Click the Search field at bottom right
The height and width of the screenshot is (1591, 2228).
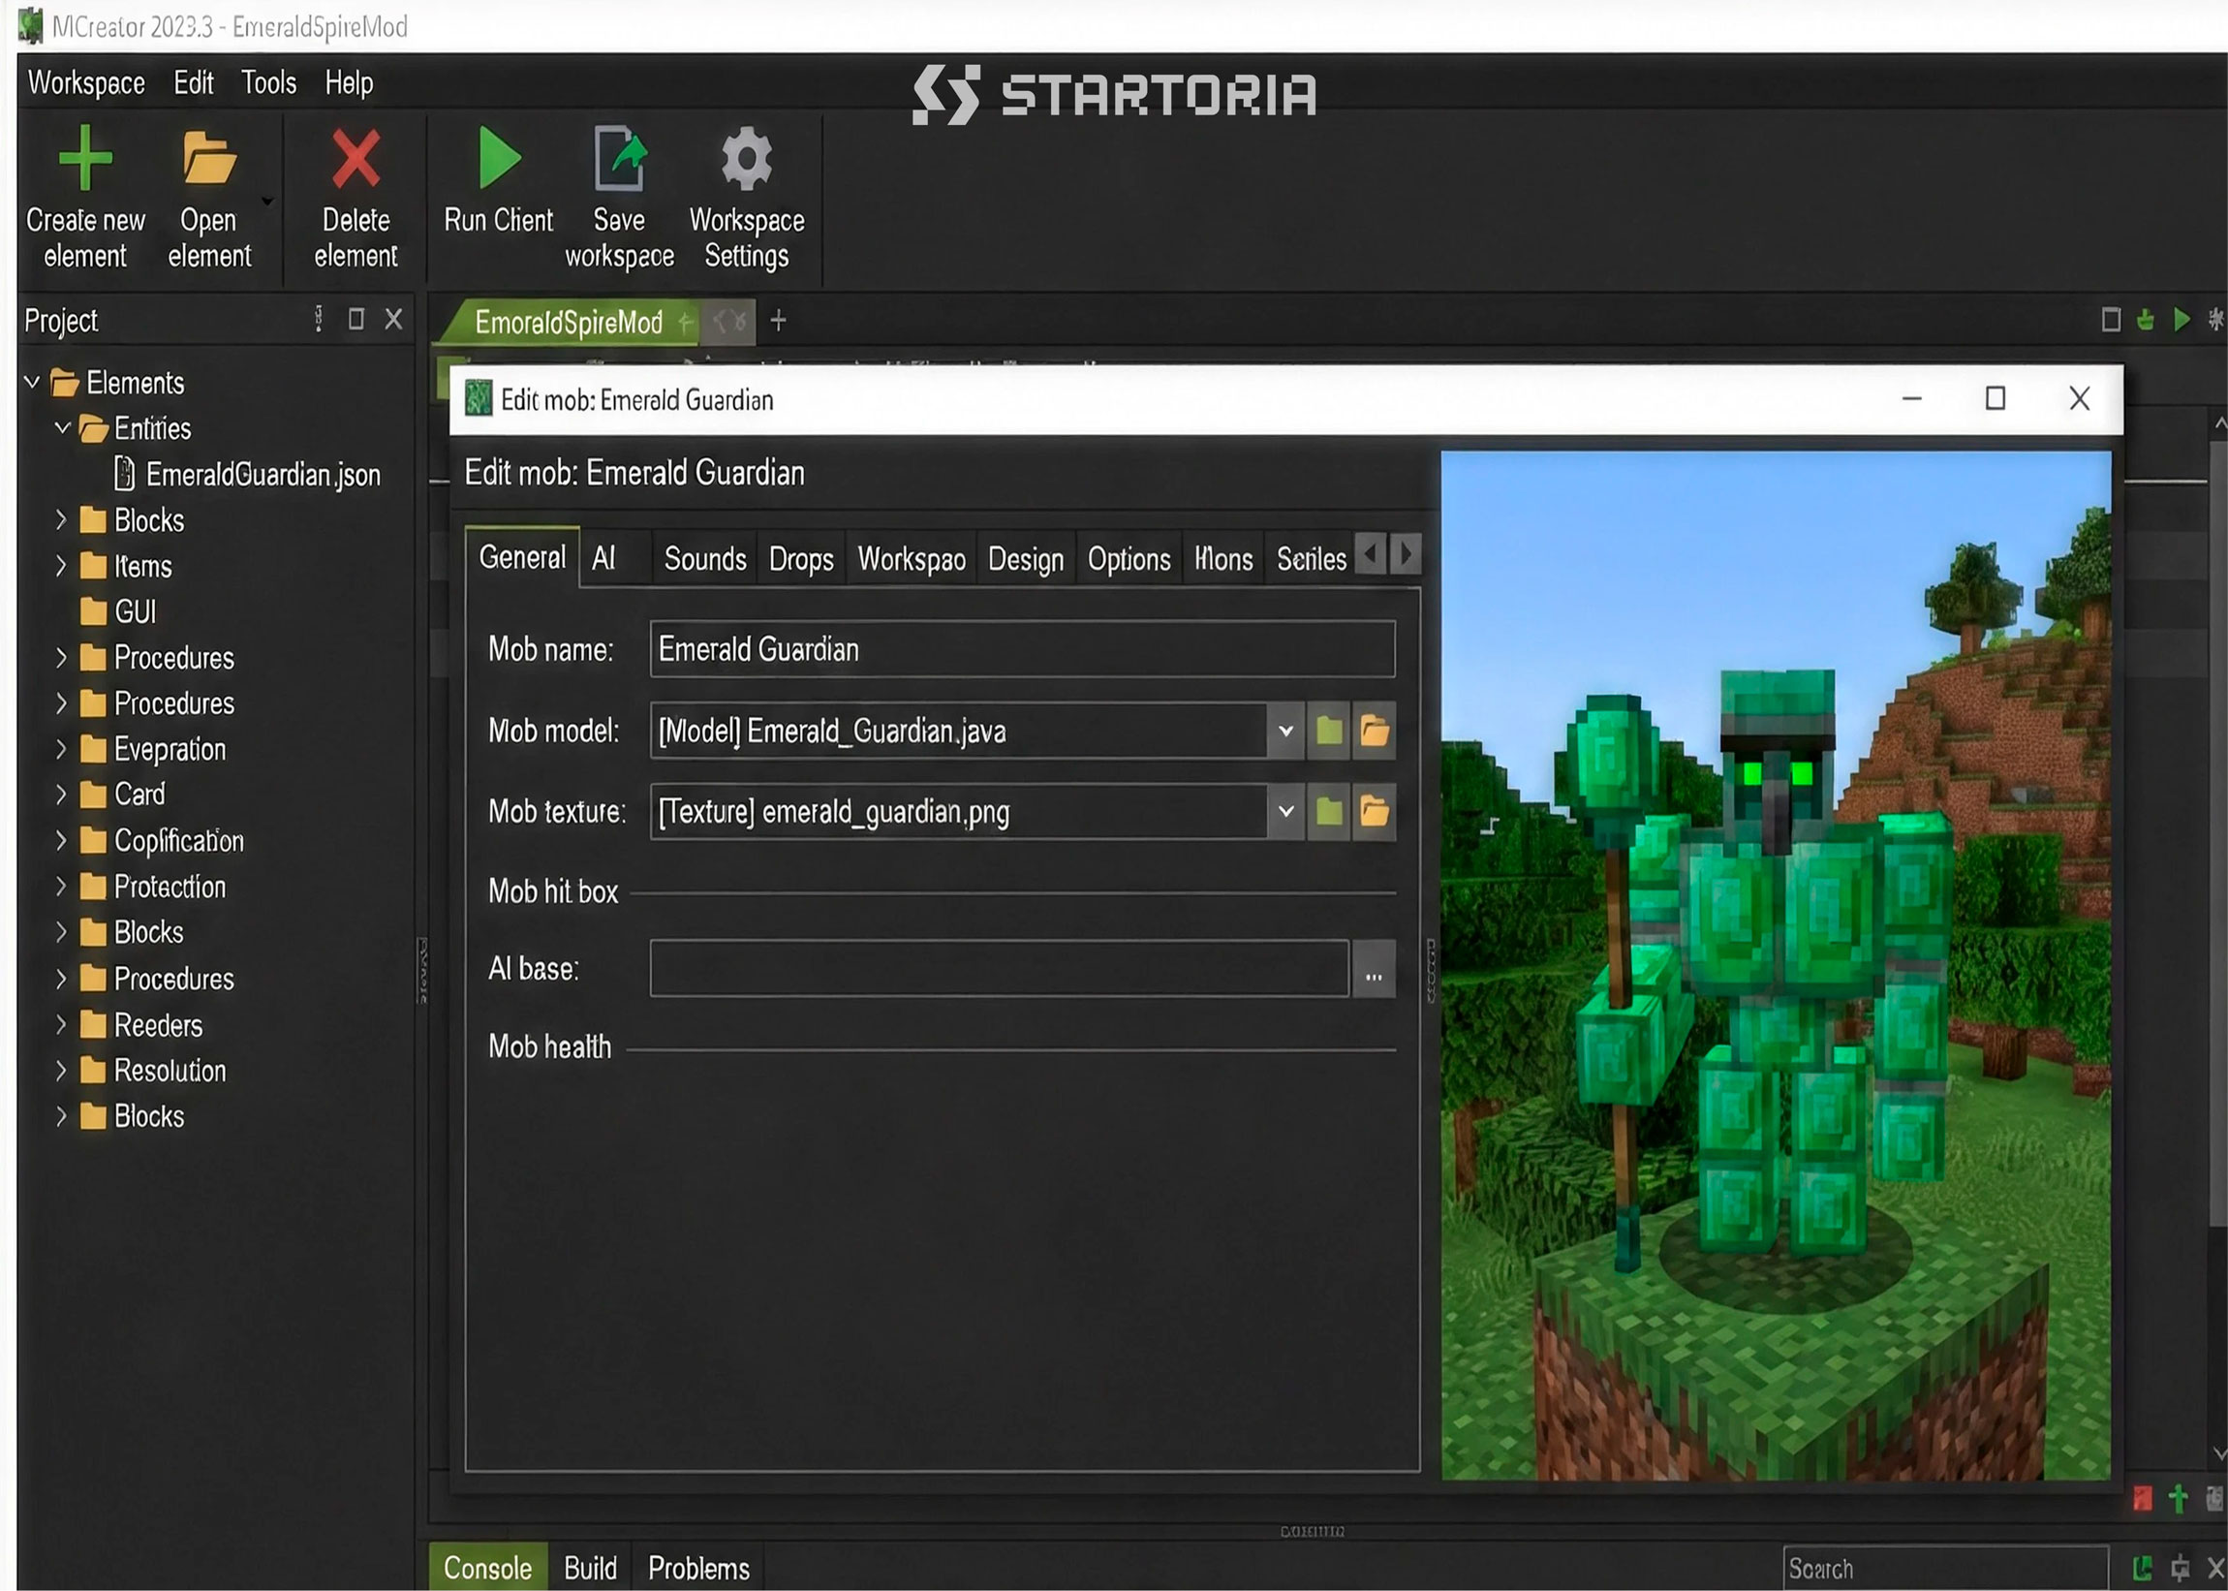[1945, 1569]
